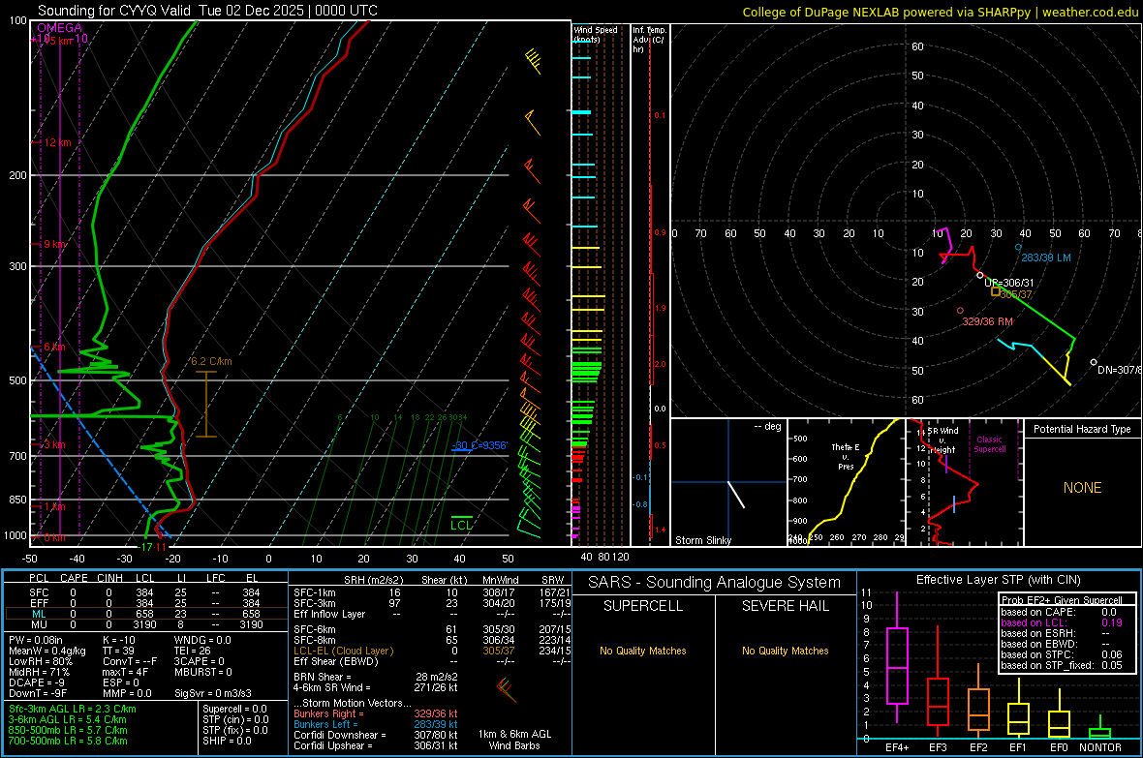Click the 850 pressure level label
Viewport: 1143px width, 758px height.
(x=17, y=500)
